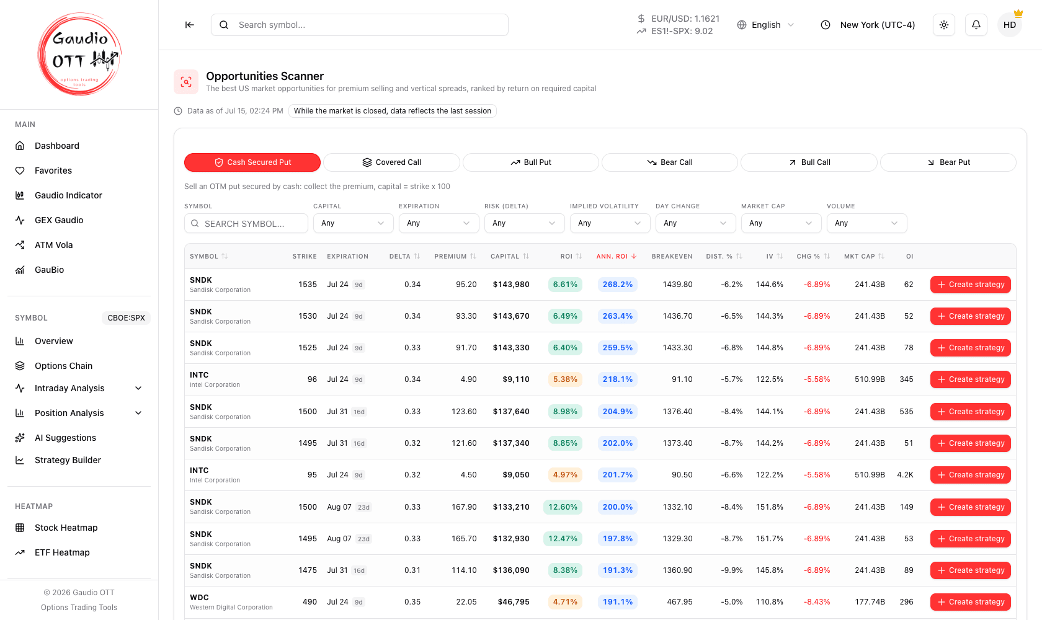Collapse the sidebar with the arrow icon
The height and width of the screenshot is (620, 1042).
(190, 25)
